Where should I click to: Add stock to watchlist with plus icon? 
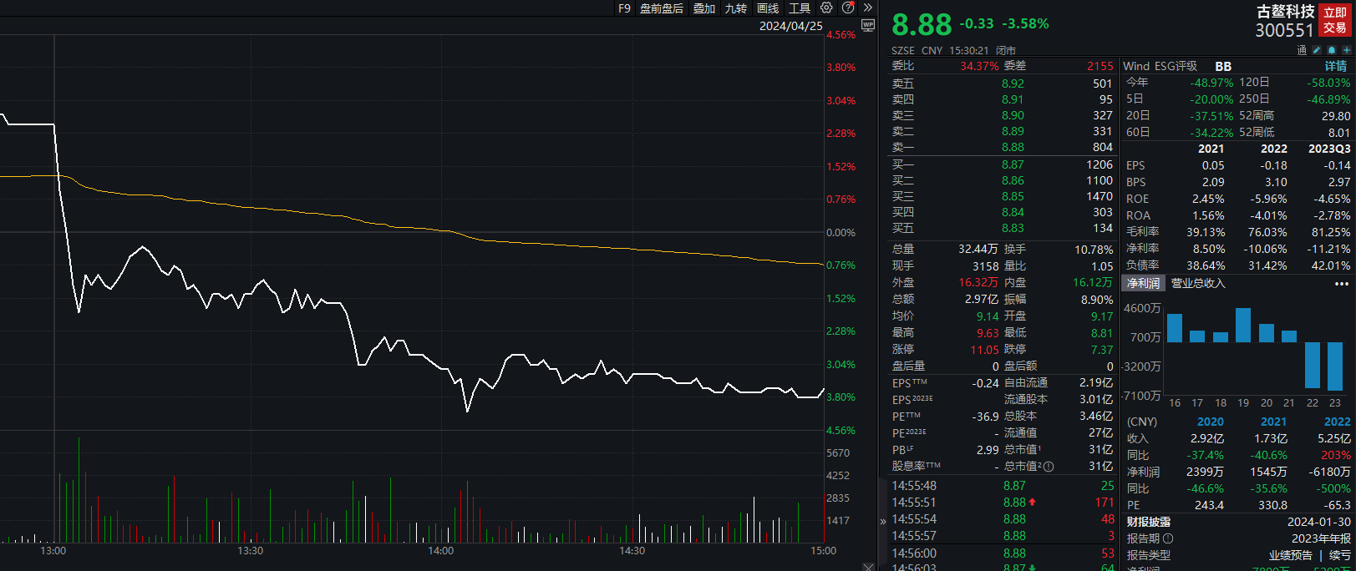(x=1346, y=50)
